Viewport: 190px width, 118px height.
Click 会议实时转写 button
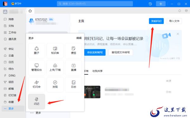[x=95, y=52]
